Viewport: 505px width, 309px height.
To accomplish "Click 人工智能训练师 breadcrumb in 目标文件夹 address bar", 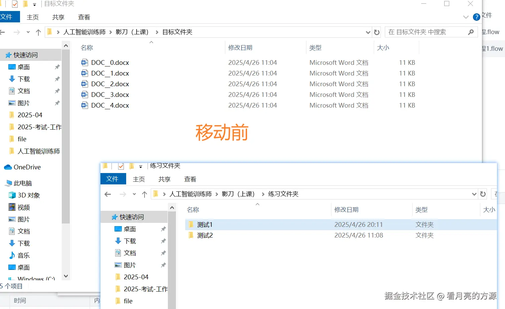I will [84, 32].
